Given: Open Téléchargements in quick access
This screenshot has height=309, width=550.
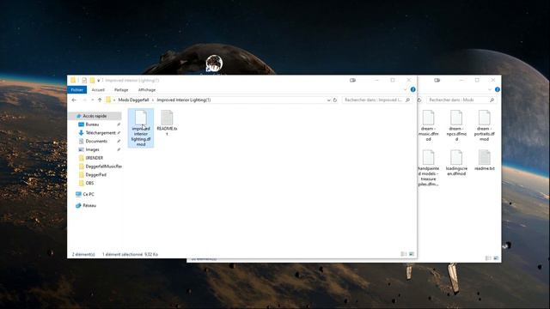Looking at the screenshot, I should point(101,133).
